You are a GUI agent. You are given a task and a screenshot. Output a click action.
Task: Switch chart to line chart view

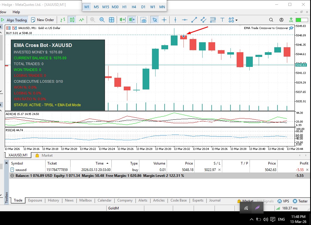click(81, 20)
